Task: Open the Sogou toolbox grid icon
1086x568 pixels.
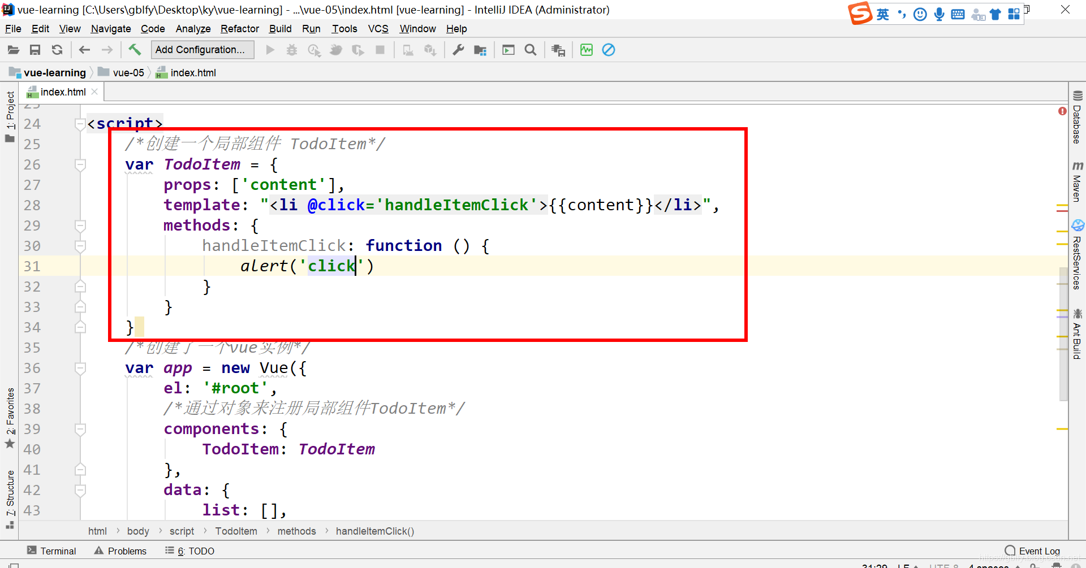Action: point(1014,14)
